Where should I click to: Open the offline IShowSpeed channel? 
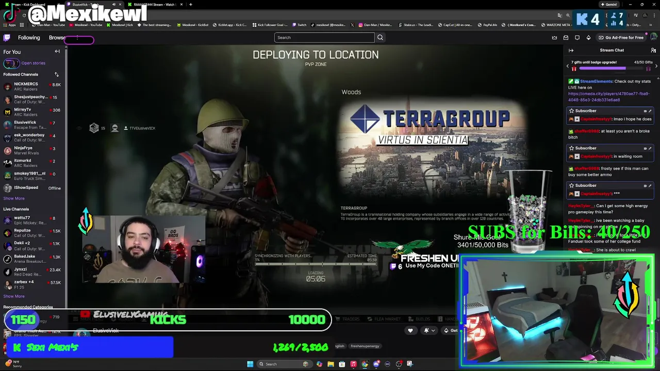(x=32, y=188)
